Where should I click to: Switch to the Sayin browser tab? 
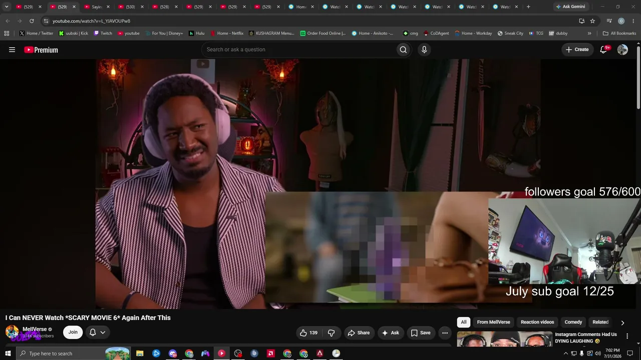(x=97, y=7)
